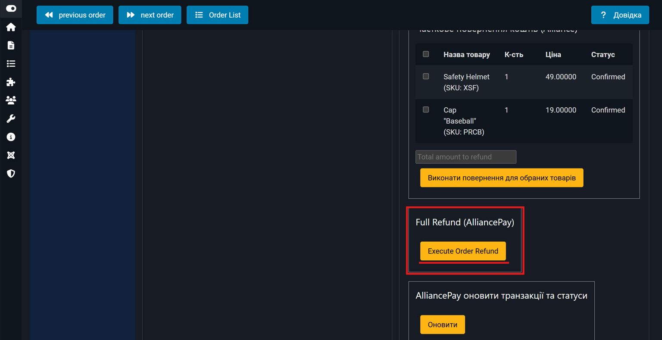Open the Content file icon in sidebar
The height and width of the screenshot is (340, 662).
coord(11,45)
